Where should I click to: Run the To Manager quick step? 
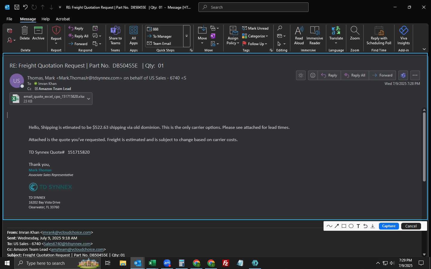164,36
